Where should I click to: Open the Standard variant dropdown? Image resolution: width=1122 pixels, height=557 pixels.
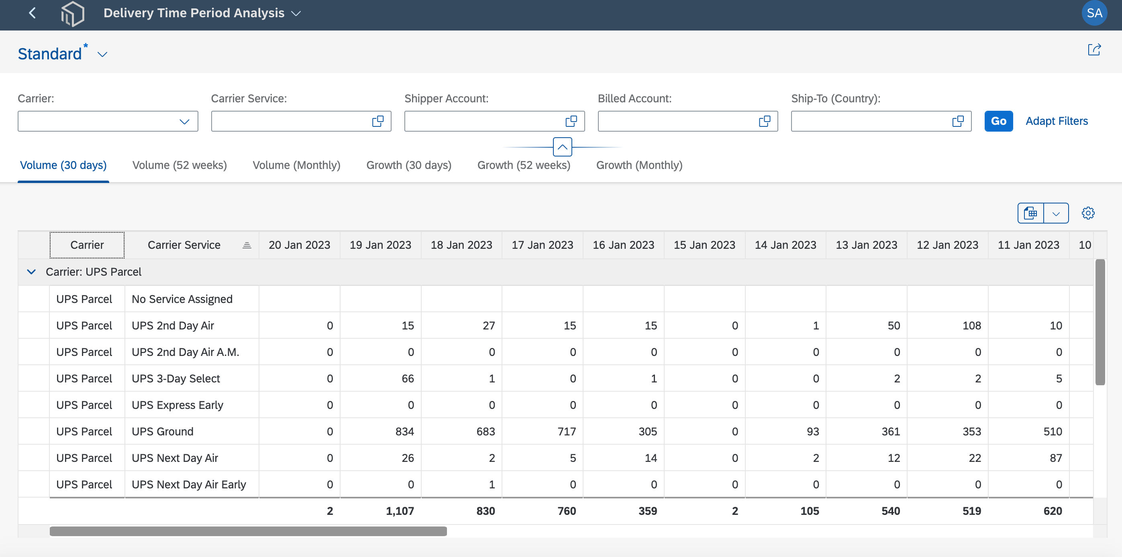coord(102,55)
